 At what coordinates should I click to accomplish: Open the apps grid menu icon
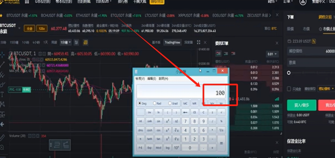[27, 2]
